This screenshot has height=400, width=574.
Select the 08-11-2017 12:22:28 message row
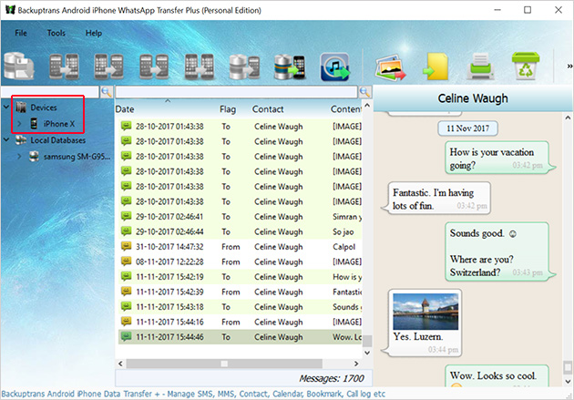tap(241, 262)
